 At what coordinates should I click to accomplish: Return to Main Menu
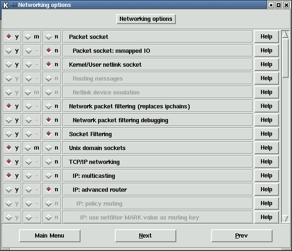[x=50, y=236]
